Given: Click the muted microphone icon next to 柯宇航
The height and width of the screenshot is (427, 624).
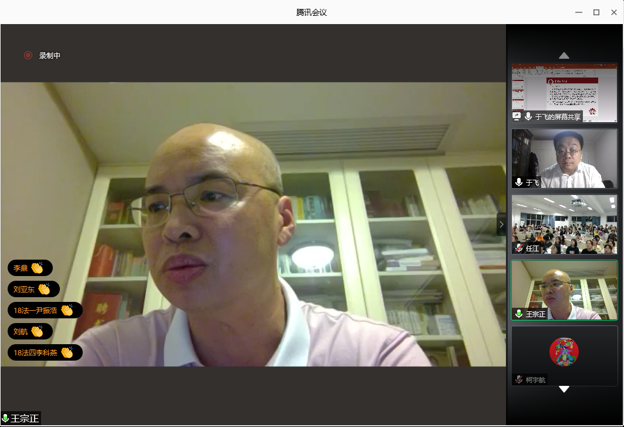Looking at the screenshot, I should click(x=519, y=380).
